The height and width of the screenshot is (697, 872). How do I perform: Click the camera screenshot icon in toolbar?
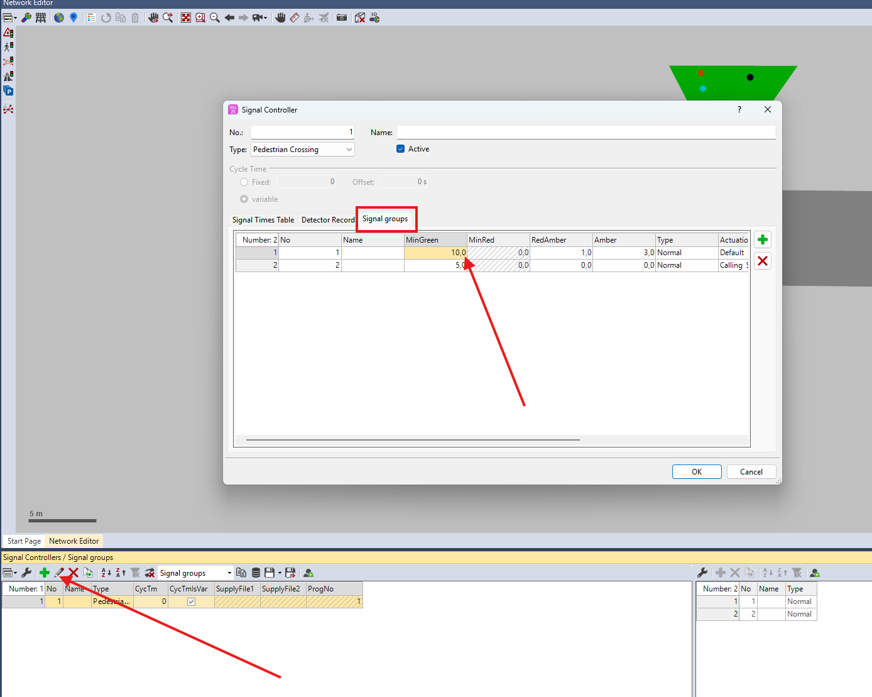(x=342, y=18)
